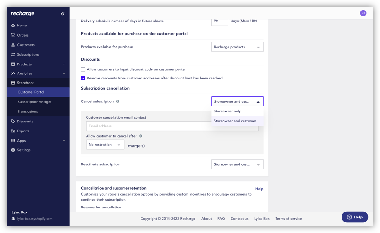Open the No restriction charges dropdown
This screenshot has height=233, width=380.
pos(105,145)
